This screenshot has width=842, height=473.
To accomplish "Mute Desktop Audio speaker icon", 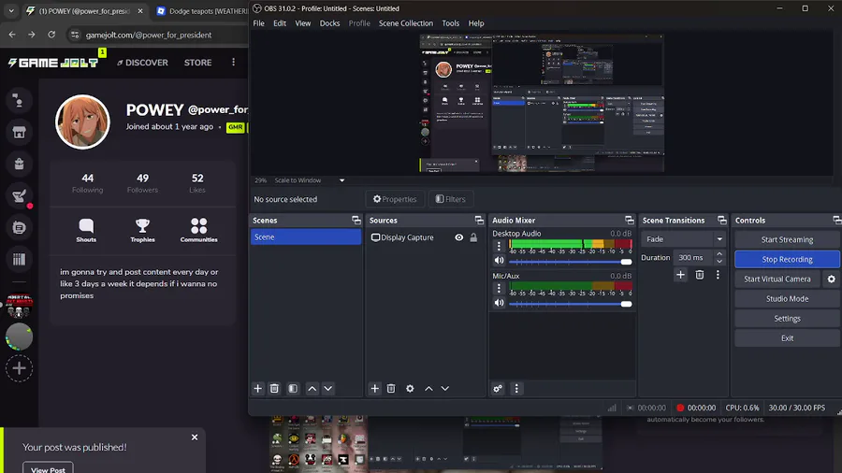I will (x=499, y=261).
